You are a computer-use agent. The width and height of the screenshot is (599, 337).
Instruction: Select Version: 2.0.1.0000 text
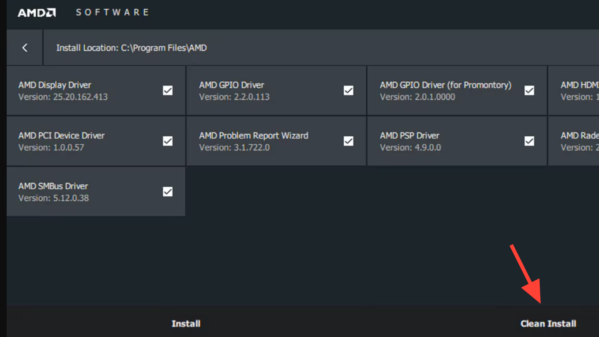[x=418, y=97]
